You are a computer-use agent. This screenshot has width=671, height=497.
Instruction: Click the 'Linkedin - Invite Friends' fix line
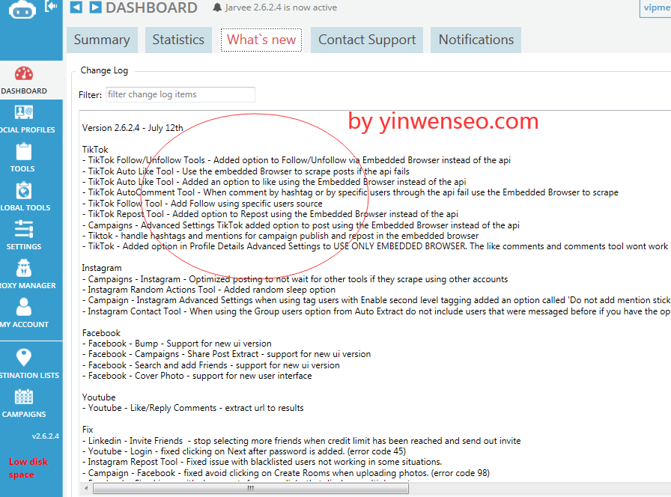click(301, 441)
